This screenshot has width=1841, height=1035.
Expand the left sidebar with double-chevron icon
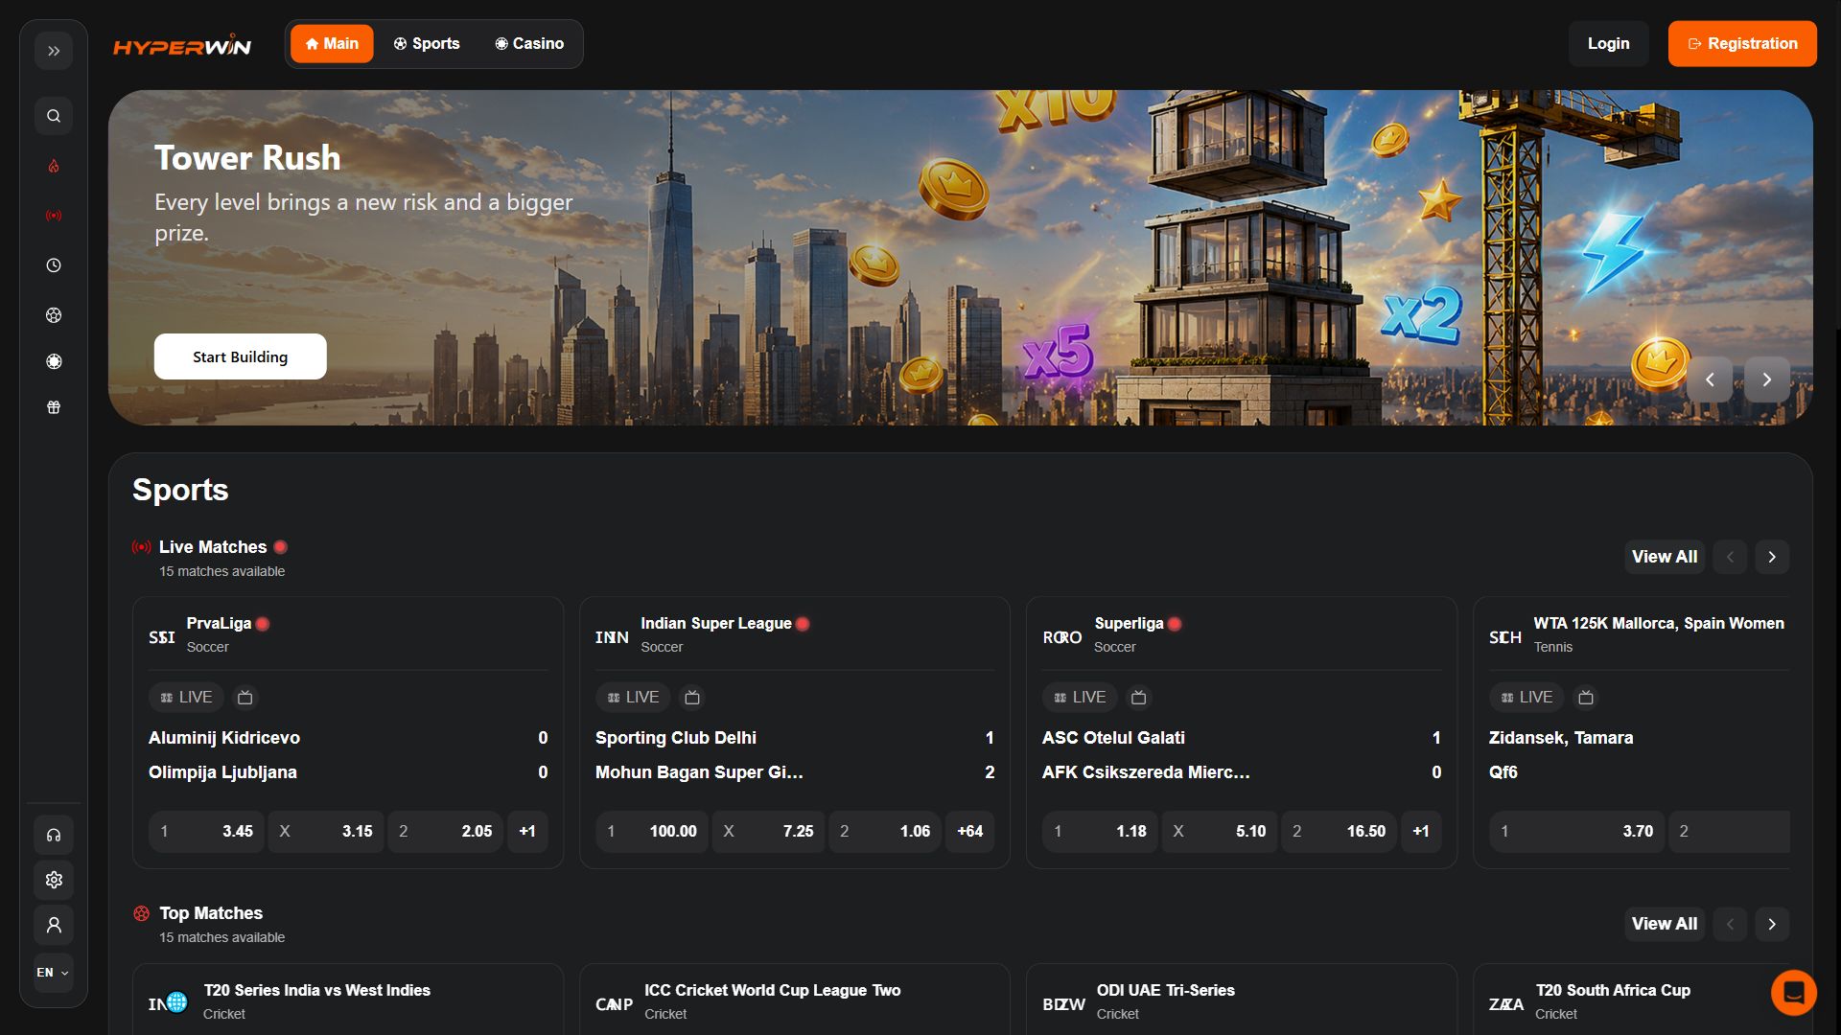54,51
